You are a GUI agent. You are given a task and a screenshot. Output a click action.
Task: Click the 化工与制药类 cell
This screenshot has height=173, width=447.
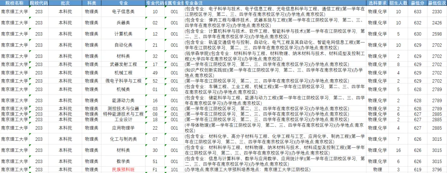(x=123, y=139)
